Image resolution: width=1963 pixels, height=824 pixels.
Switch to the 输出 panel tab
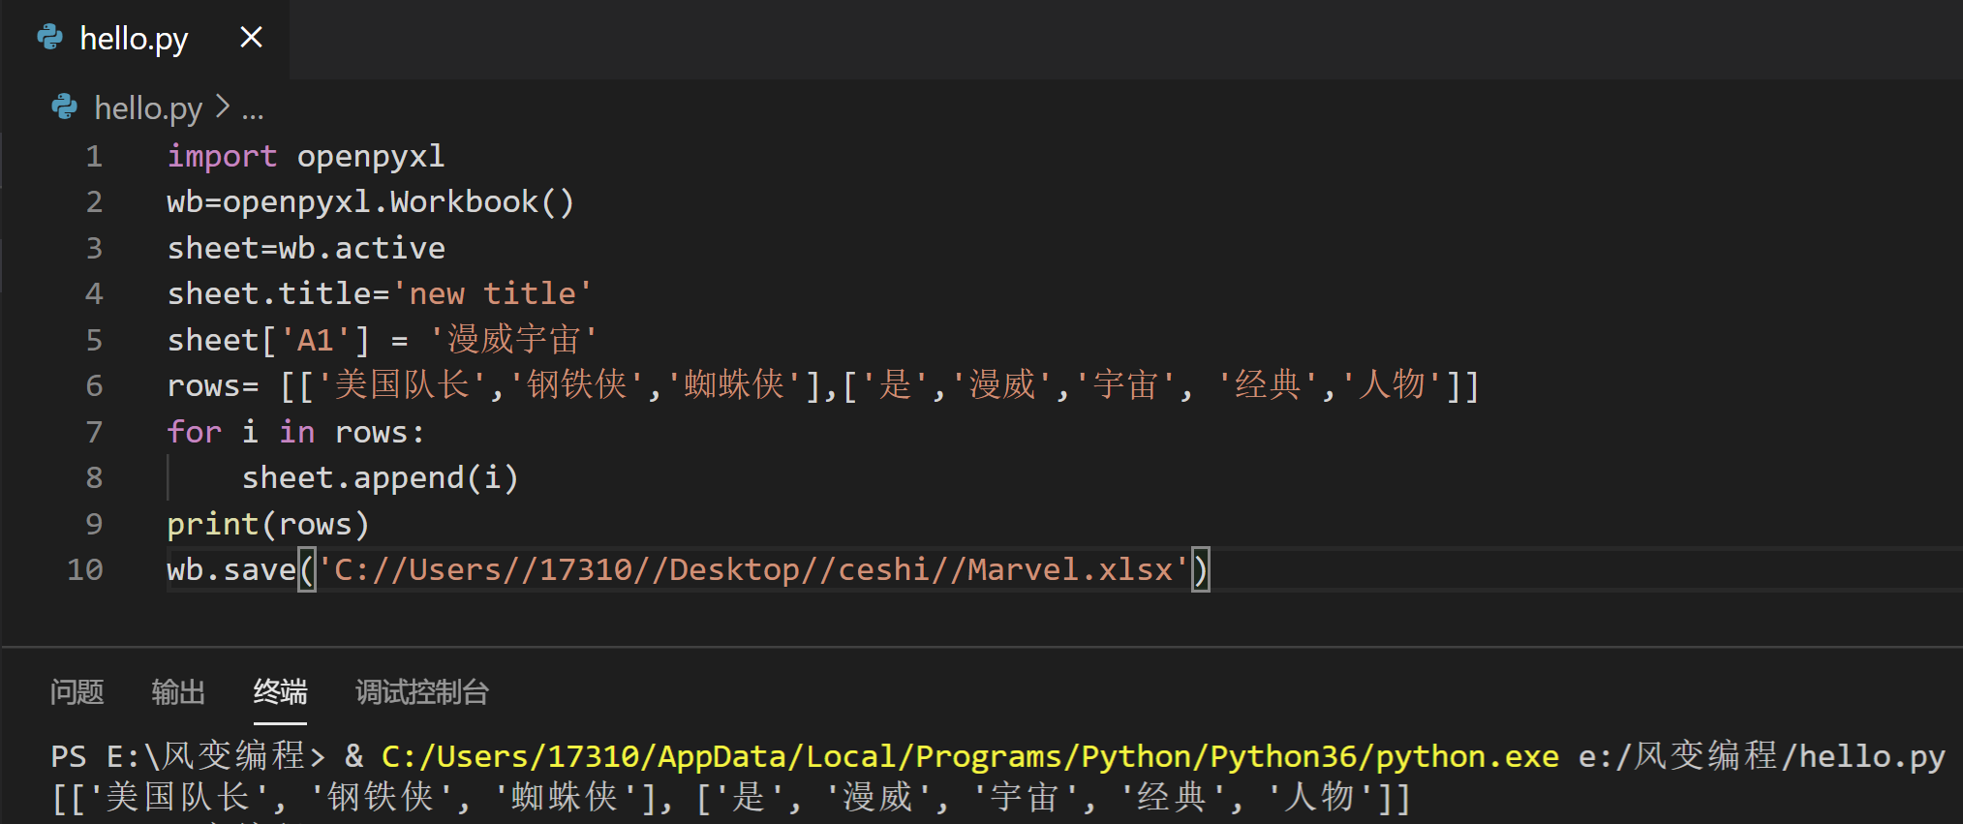tap(178, 692)
